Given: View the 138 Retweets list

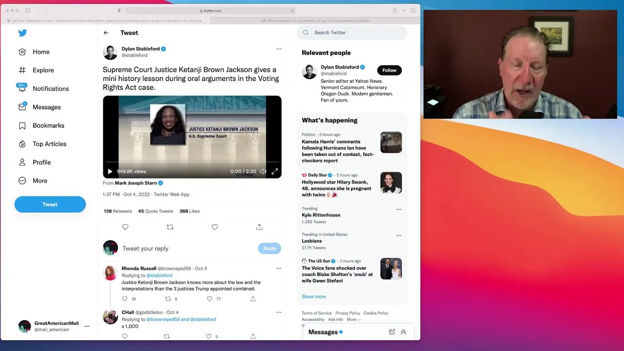Looking at the screenshot, I should (x=118, y=211).
